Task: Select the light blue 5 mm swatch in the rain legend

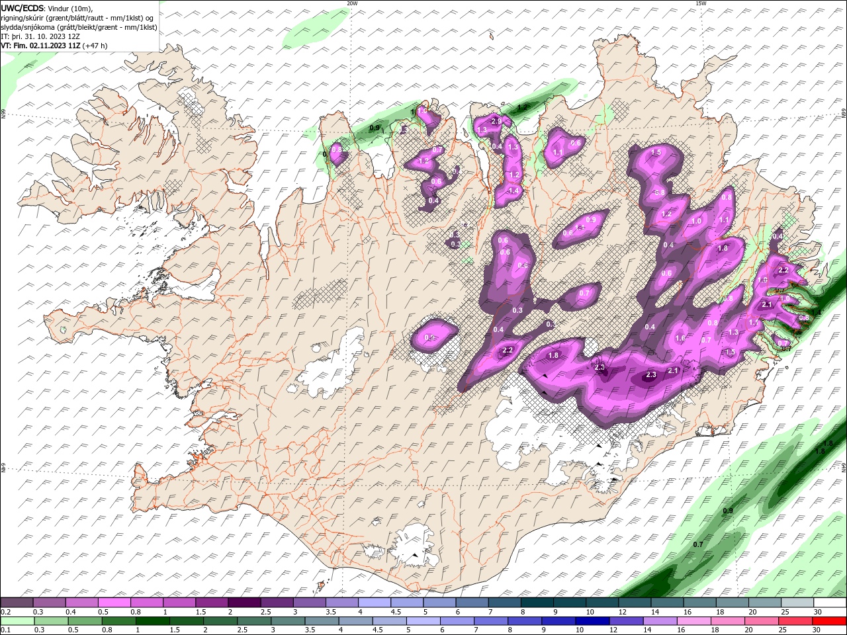Action: tap(424, 621)
